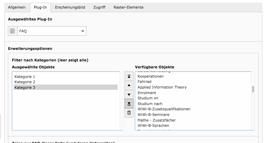Add WiWi-B-Seminare to the selection
Viewport: 265px width, 143px height.
[x=153, y=115]
